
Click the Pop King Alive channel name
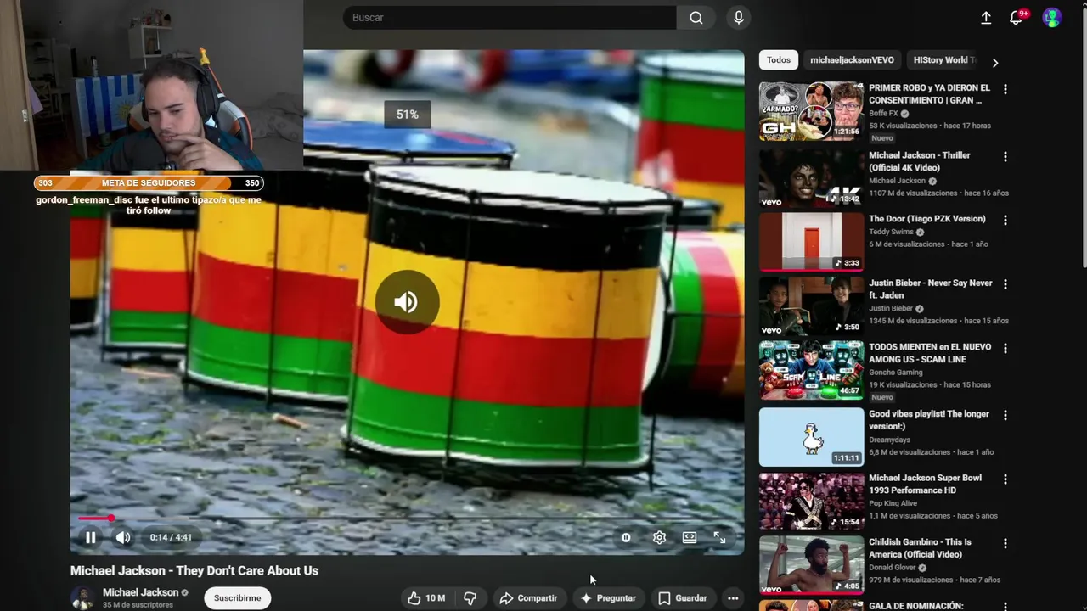tap(893, 503)
